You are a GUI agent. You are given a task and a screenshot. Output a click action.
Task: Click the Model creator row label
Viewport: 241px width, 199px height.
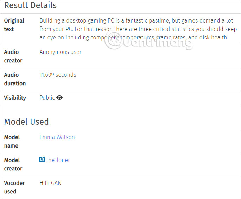(13, 164)
